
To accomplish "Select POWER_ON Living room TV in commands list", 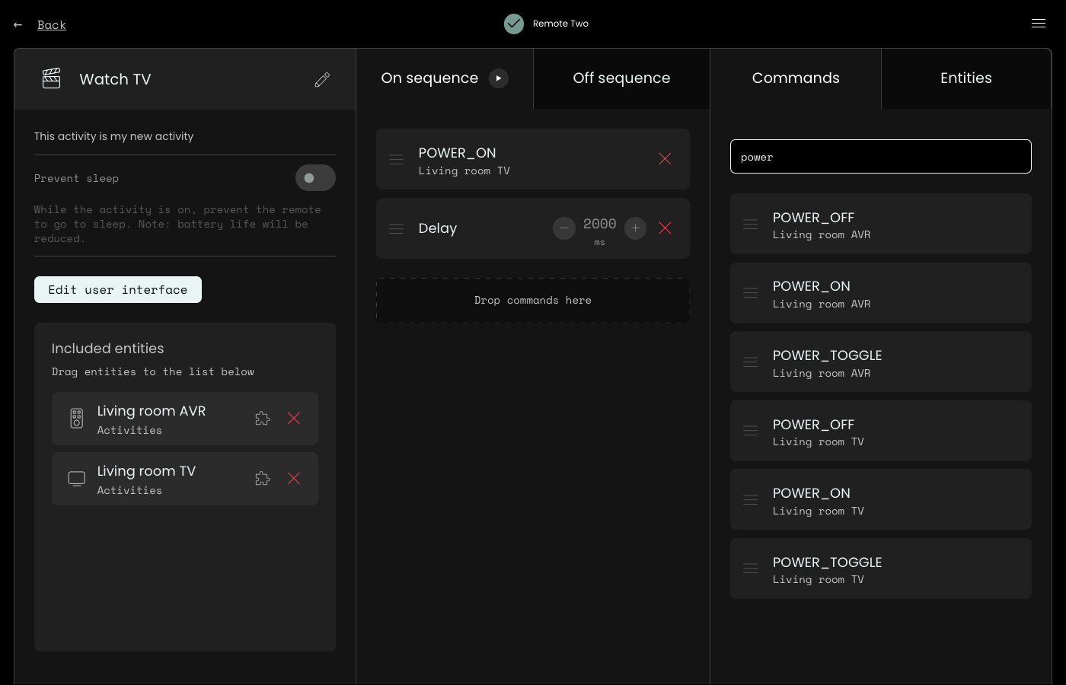I will pos(881,500).
